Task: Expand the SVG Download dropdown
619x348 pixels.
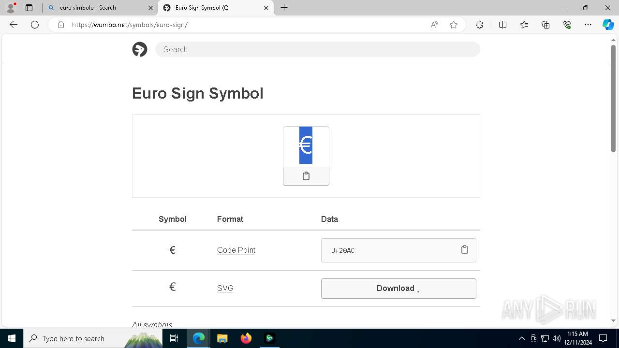Action: coord(398,289)
